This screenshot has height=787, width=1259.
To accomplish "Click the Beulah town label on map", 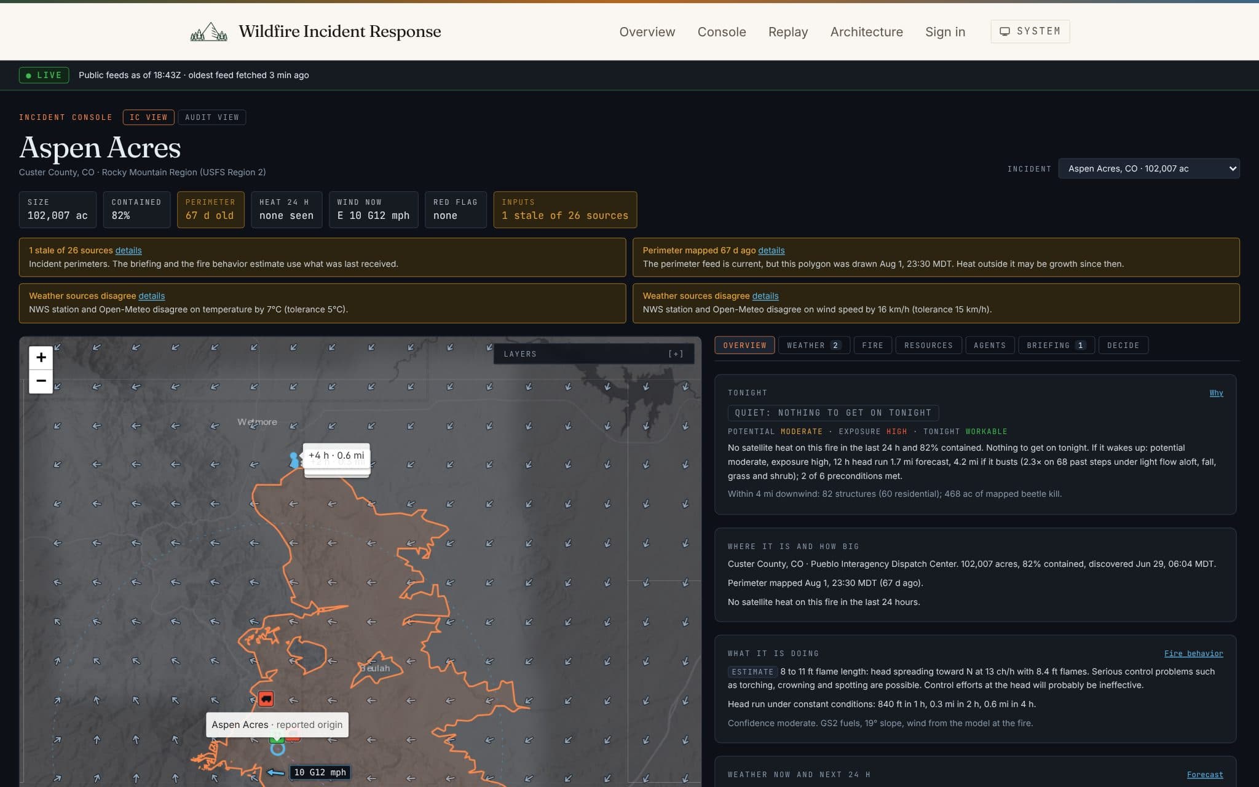I will point(375,668).
